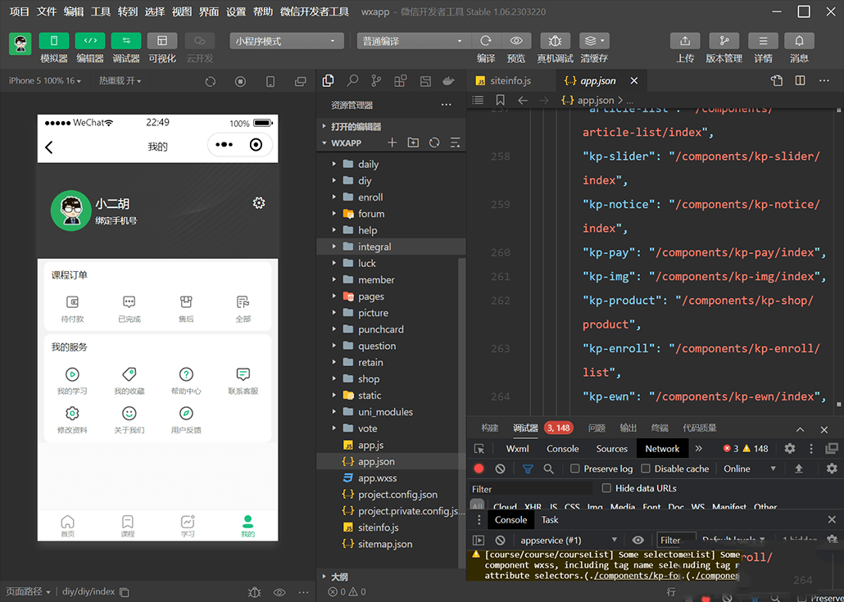
Task: Click the red network record button
Action: 479,468
